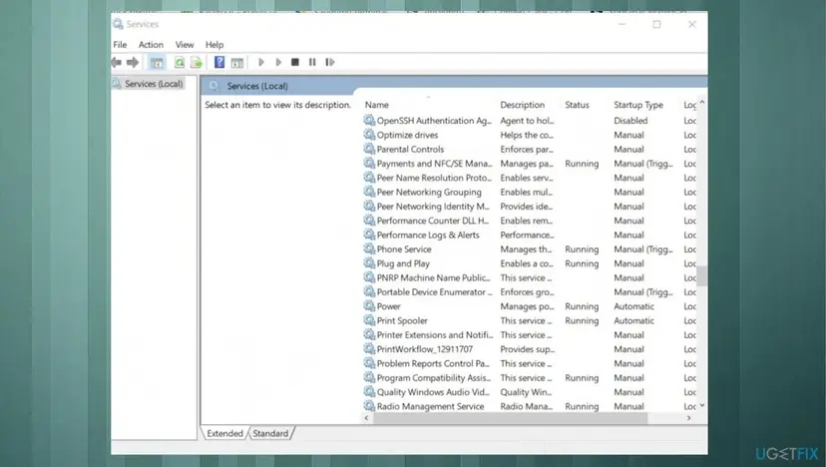
Task: Click the gear icon beside Quality Windows Audio Video
Action: [x=369, y=391]
